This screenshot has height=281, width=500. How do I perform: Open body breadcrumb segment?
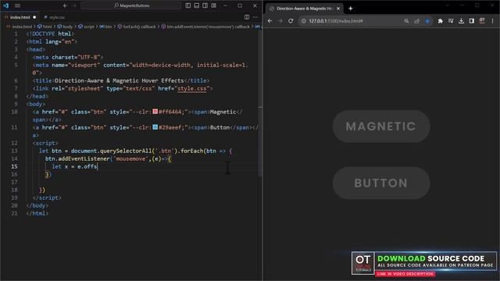pos(66,27)
